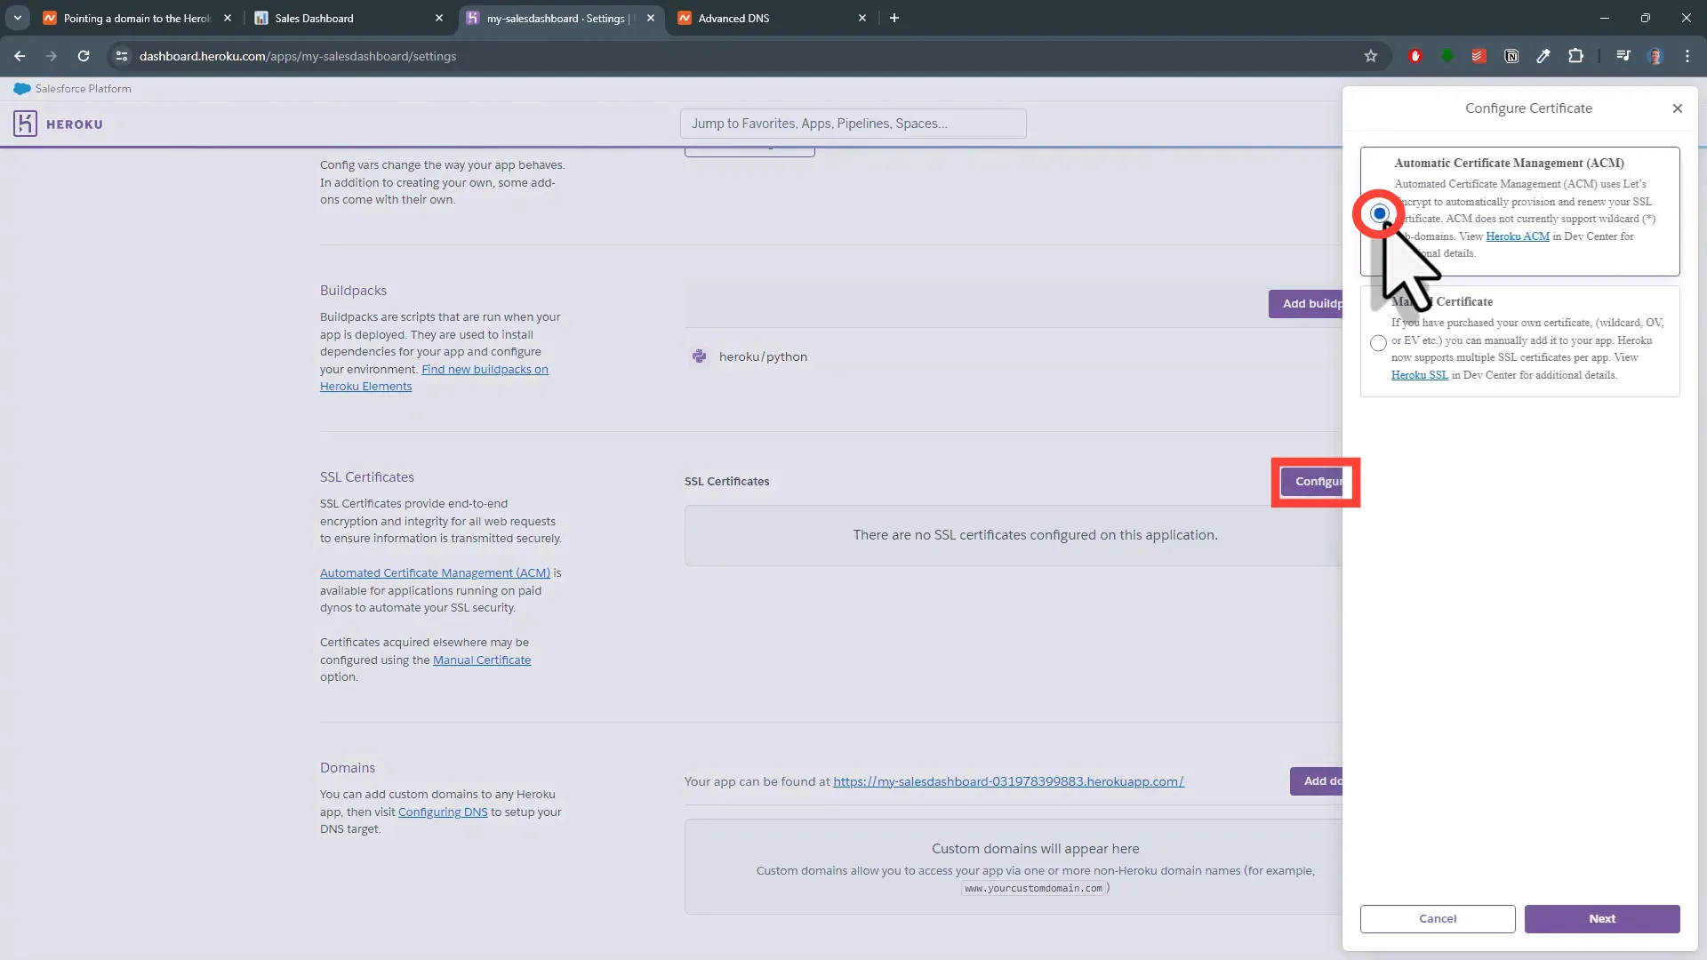This screenshot has height=960, width=1707.
Task: Open the AdBlock extension
Action: [x=1416, y=56]
